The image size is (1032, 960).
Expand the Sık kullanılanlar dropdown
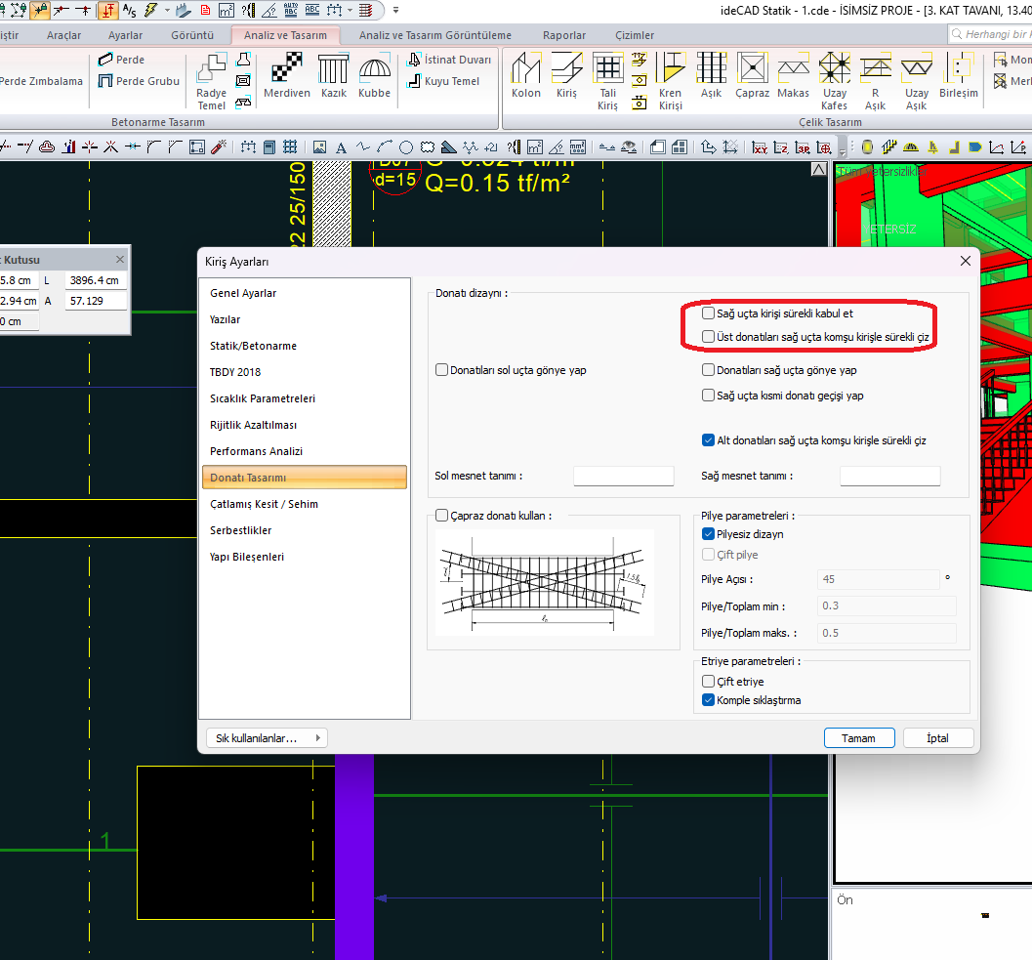(x=267, y=738)
